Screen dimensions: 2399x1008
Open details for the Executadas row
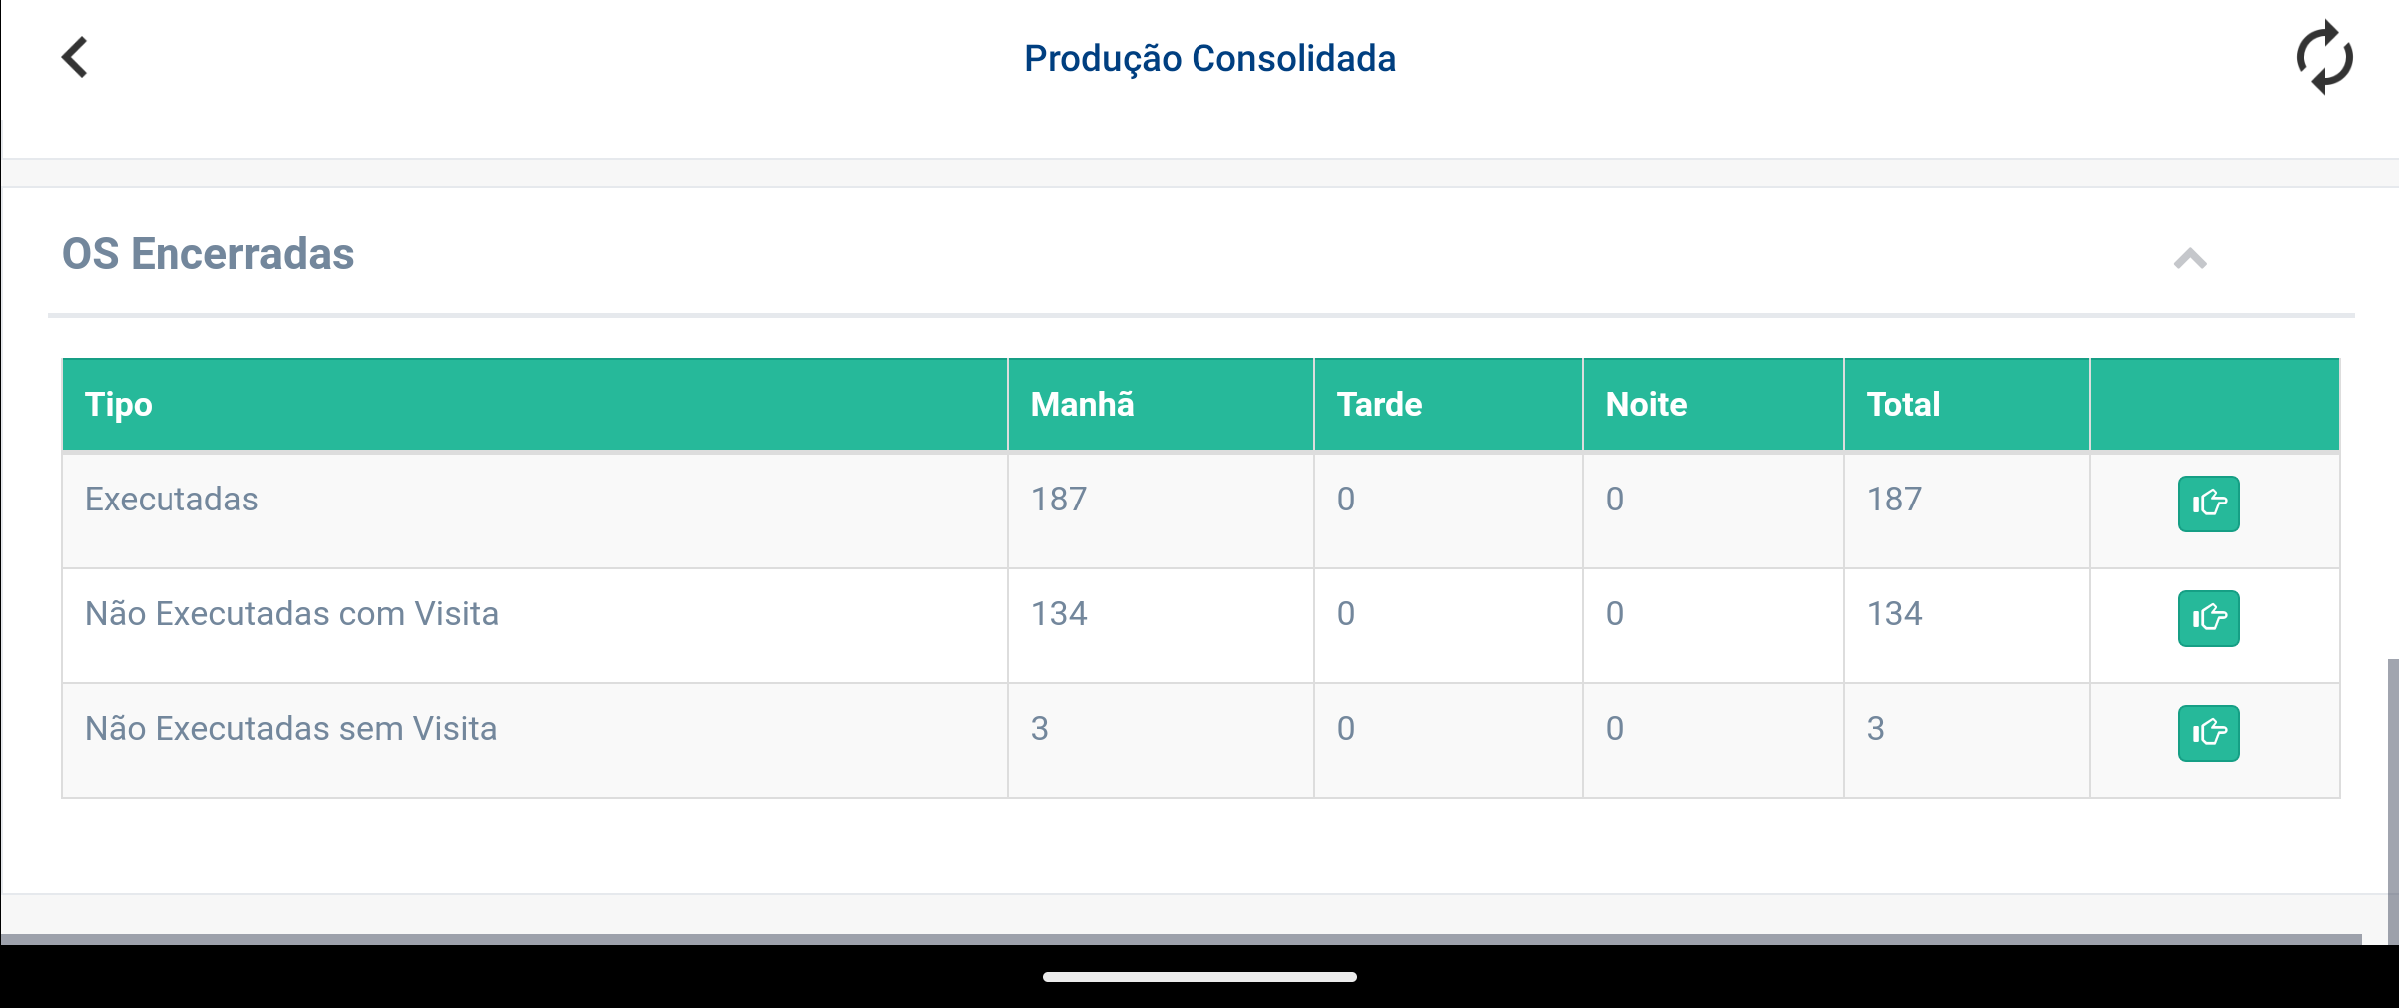(2208, 504)
